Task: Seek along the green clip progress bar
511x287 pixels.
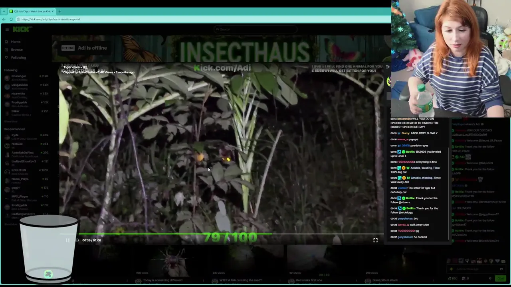Action: point(222,234)
